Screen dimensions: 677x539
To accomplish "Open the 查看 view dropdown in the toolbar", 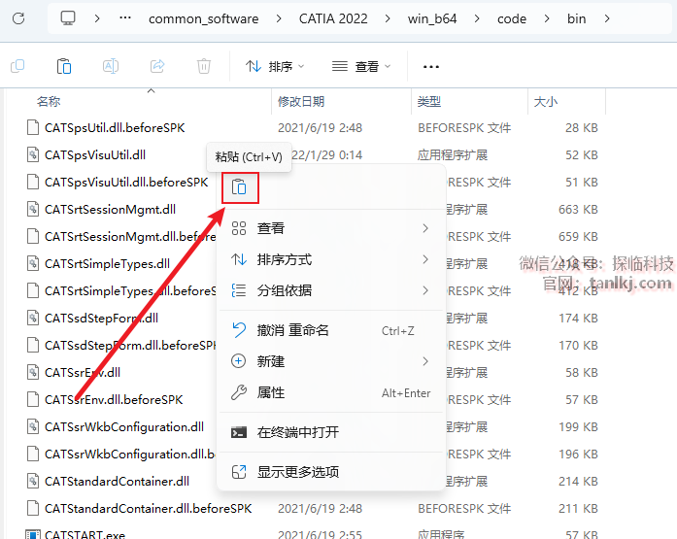I will pyautogui.click(x=361, y=66).
